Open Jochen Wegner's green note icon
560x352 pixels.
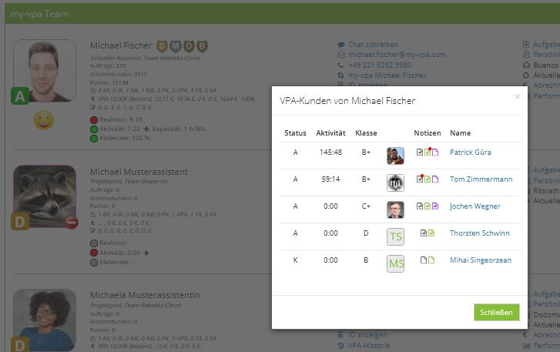428,206
